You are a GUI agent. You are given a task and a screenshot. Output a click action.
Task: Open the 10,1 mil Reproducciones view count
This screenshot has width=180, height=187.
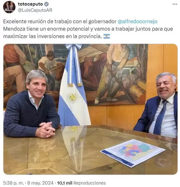[x=82, y=183]
